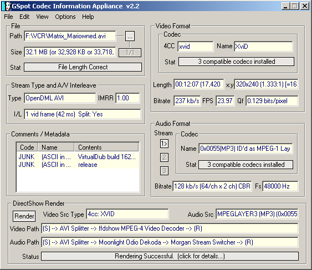Click audio '3 compatible codecs installed' status
This screenshot has height=270, width=312.
245,165
